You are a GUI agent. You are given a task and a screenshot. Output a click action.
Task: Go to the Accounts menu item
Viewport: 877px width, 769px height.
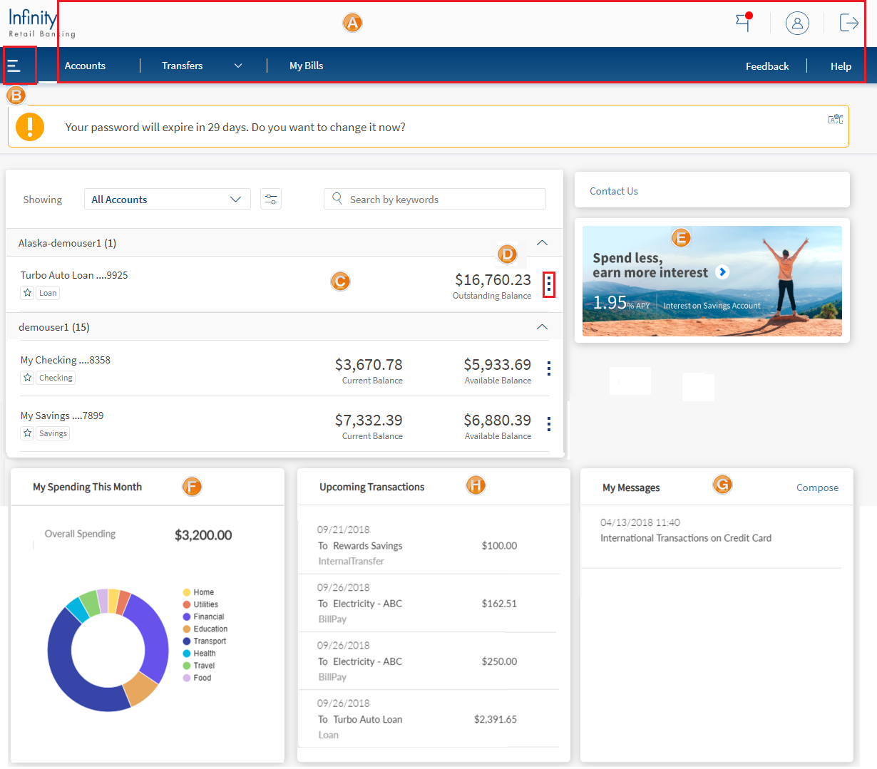tap(85, 66)
